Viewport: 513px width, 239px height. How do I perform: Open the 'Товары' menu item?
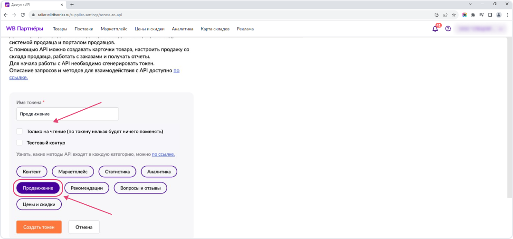(x=60, y=29)
